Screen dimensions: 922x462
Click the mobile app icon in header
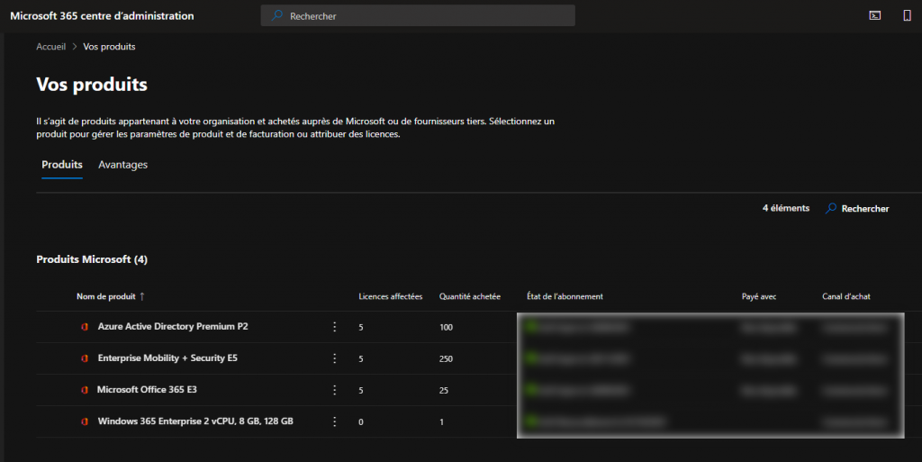pos(908,16)
